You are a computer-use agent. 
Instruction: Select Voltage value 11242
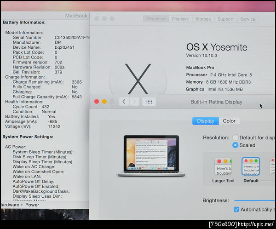[54, 126]
